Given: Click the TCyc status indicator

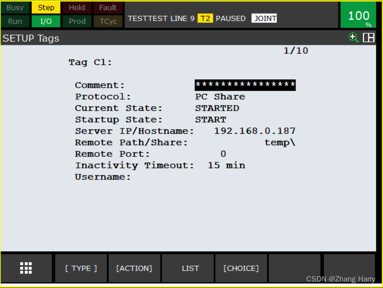Looking at the screenshot, I should pyautogui.click(x=108, y=21).
